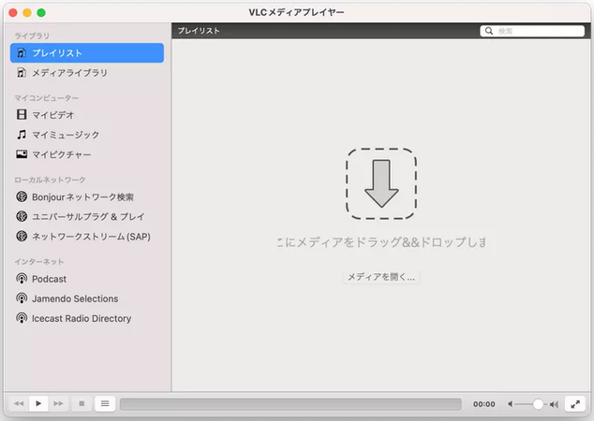The width and height of the screenshot is (594, 421).
Task: Zoom the VLC window with the green button
Action: (x=41, y=12)
